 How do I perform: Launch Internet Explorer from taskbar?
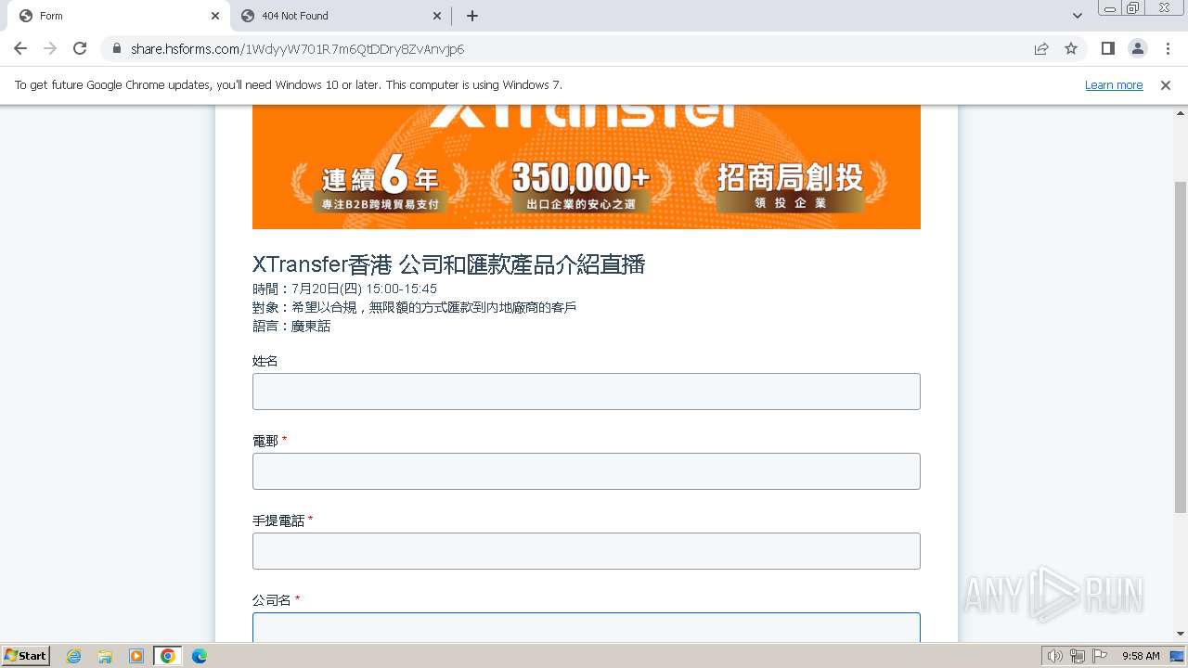click(73, 656)
